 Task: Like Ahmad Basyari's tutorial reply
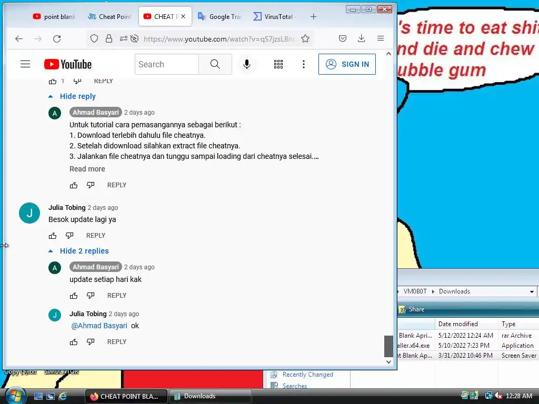click(x=74, y=185)
